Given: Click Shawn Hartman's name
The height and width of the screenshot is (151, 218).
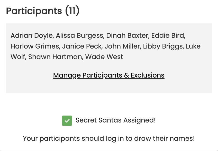Looking at the screenshot, I should pos(55,57).
